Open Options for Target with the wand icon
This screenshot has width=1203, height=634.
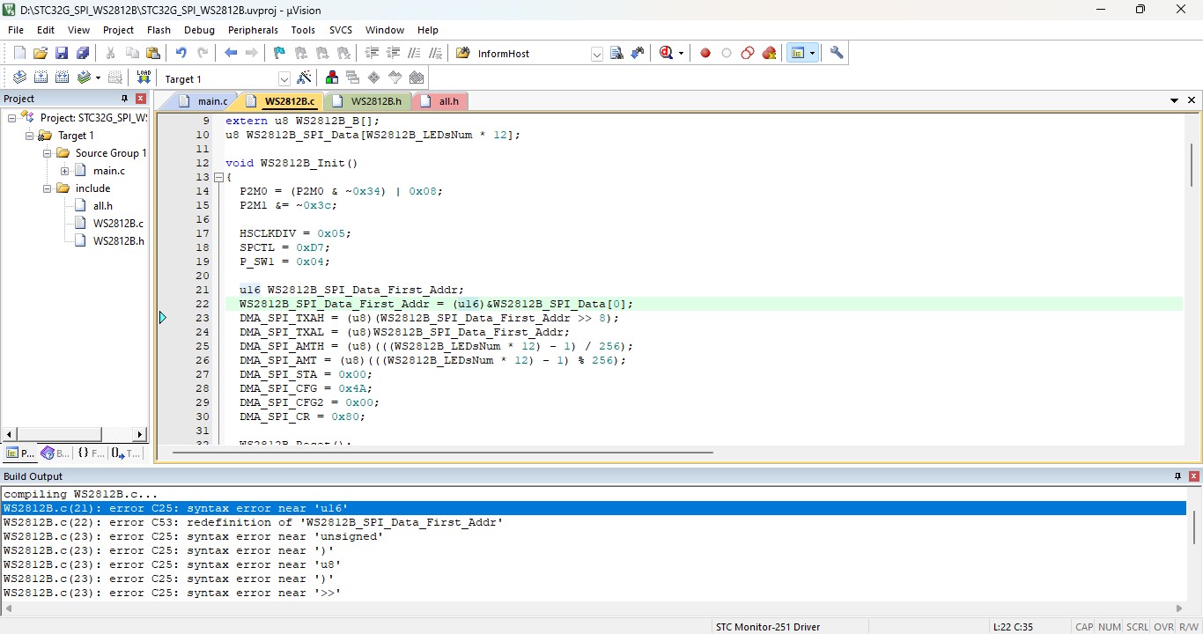click(x=305, y=77)
